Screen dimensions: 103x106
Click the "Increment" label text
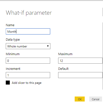(13, 69)
